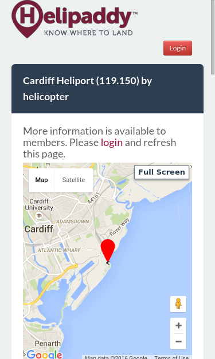This screenshot has width=215, height=359.
Task: Click the Helipaddy logo pin icon
Action: (27, 19)
